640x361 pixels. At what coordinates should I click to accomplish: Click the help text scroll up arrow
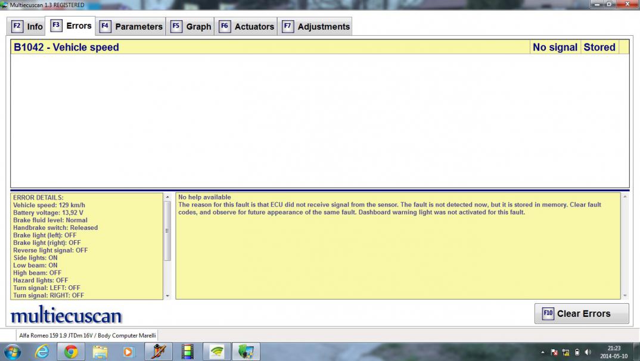[x=625, y=197]
